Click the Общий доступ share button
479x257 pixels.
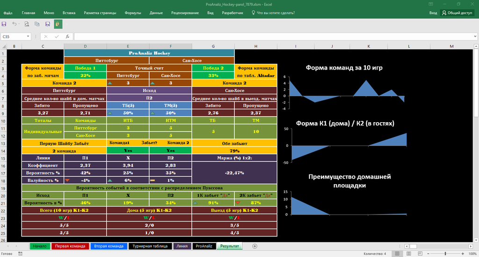457,13
